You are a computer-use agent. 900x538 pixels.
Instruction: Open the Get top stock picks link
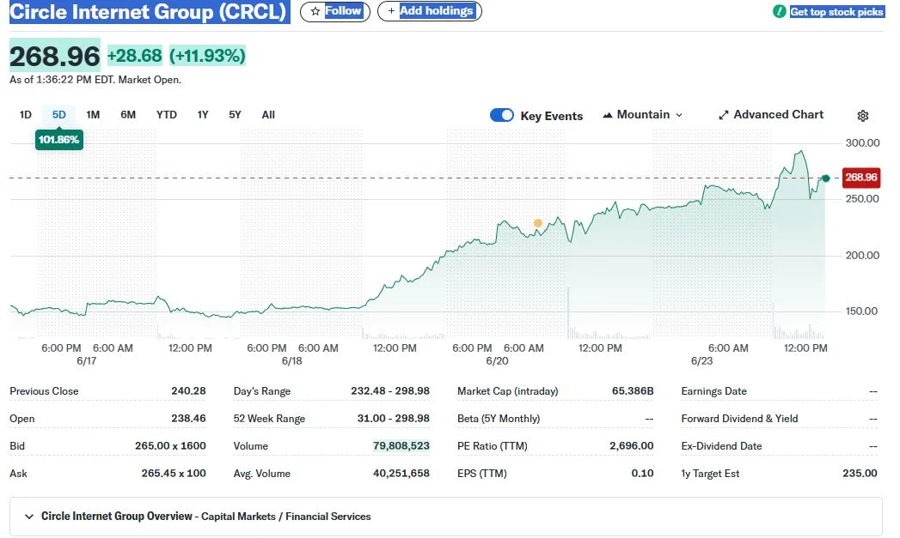[x=836, y=11]
